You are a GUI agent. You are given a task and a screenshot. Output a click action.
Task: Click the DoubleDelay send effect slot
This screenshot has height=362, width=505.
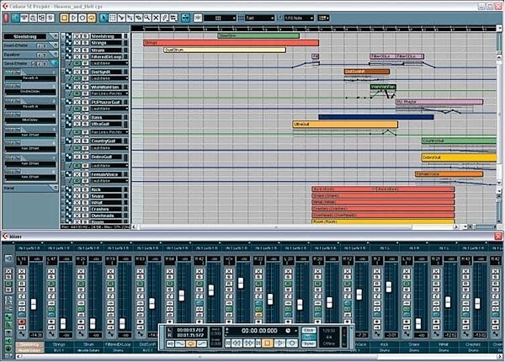[30, 92]
